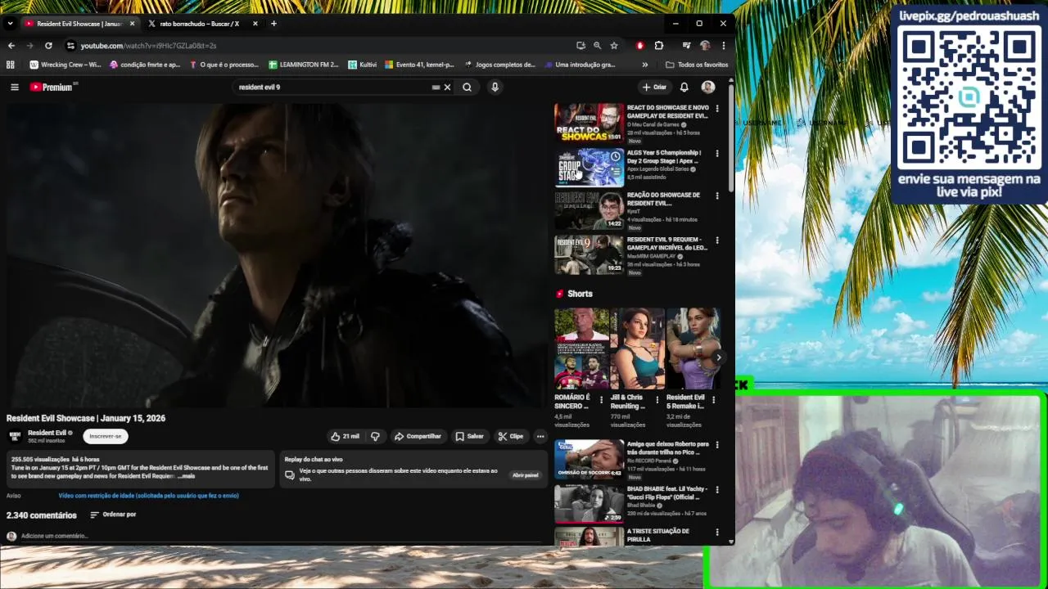The image size is (1048, 589).
Task: Subscribe with the Inscrever-se button
Action: 106,436
